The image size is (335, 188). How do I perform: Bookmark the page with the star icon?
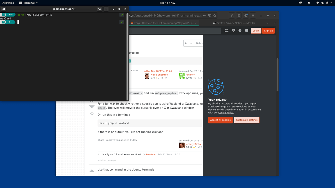(215, 15)
